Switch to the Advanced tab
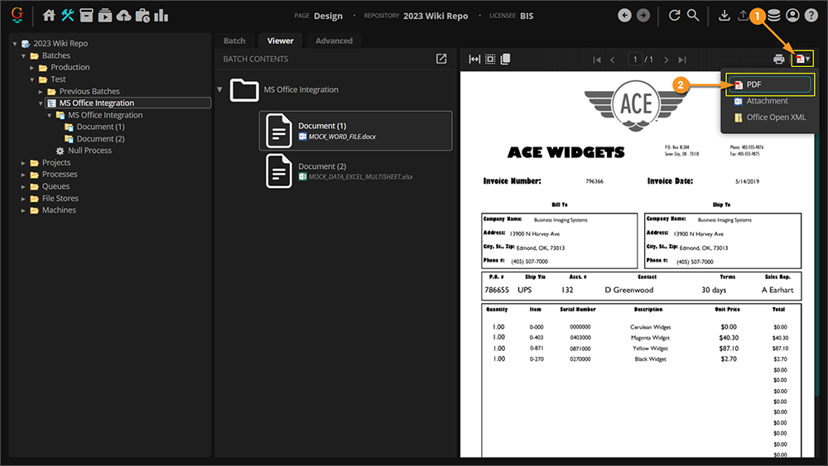 [334, 41]
